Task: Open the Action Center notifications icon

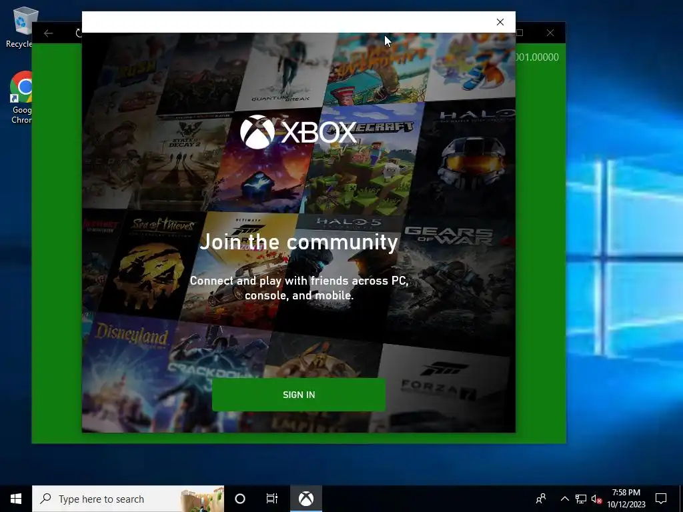Action: click(661, 499)
